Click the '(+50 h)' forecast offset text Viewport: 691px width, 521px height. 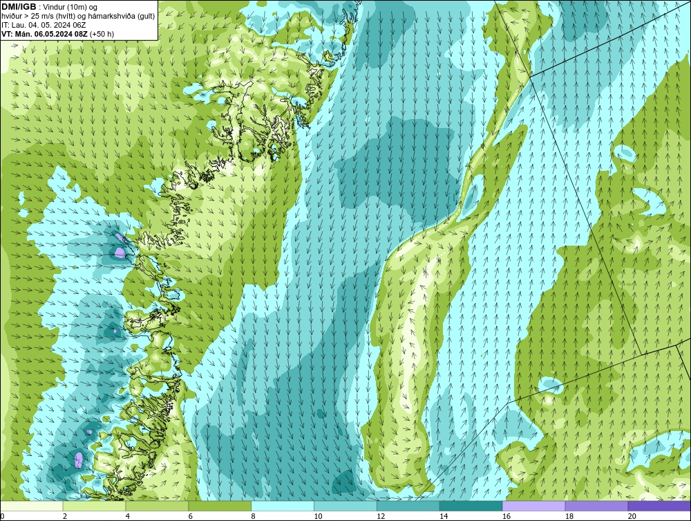tap(102, 34)
